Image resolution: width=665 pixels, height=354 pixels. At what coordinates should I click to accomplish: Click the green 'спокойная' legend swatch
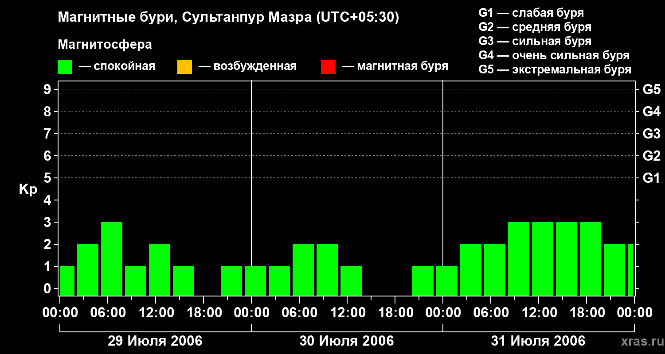pos(65,67)
